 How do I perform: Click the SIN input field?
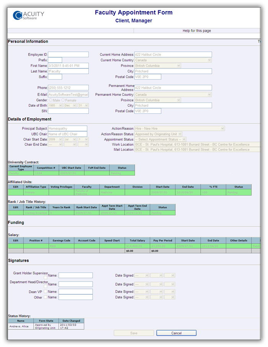(x=68, y=111)
